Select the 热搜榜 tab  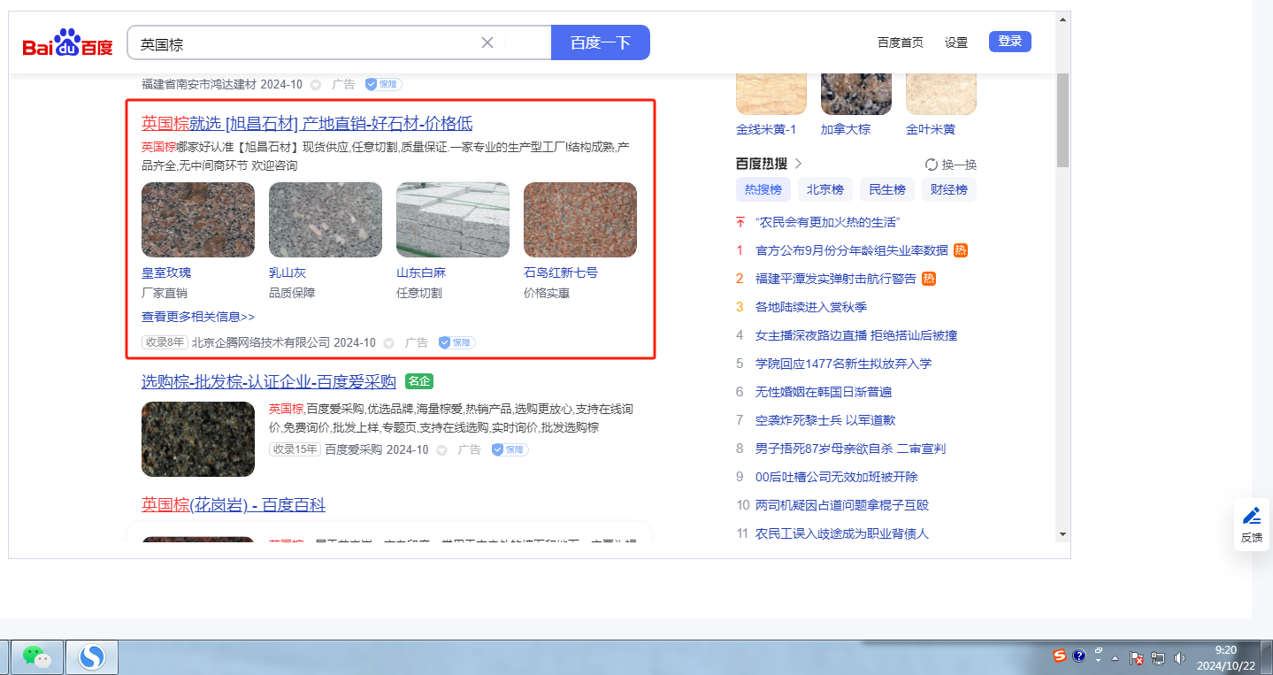(763, 189)
